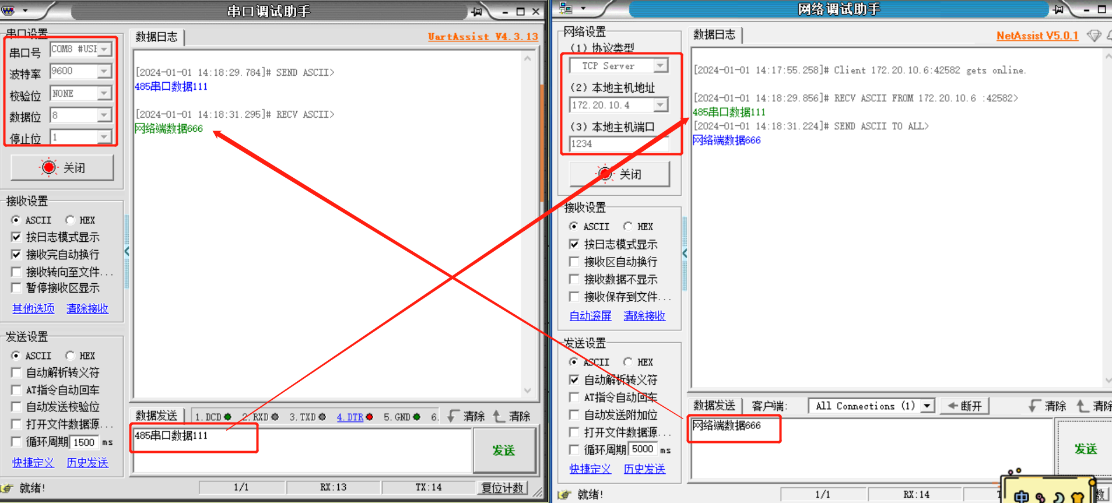Click the local host port 1234 field
Viewport: 1112px width, 503px height.
[618, 143]
